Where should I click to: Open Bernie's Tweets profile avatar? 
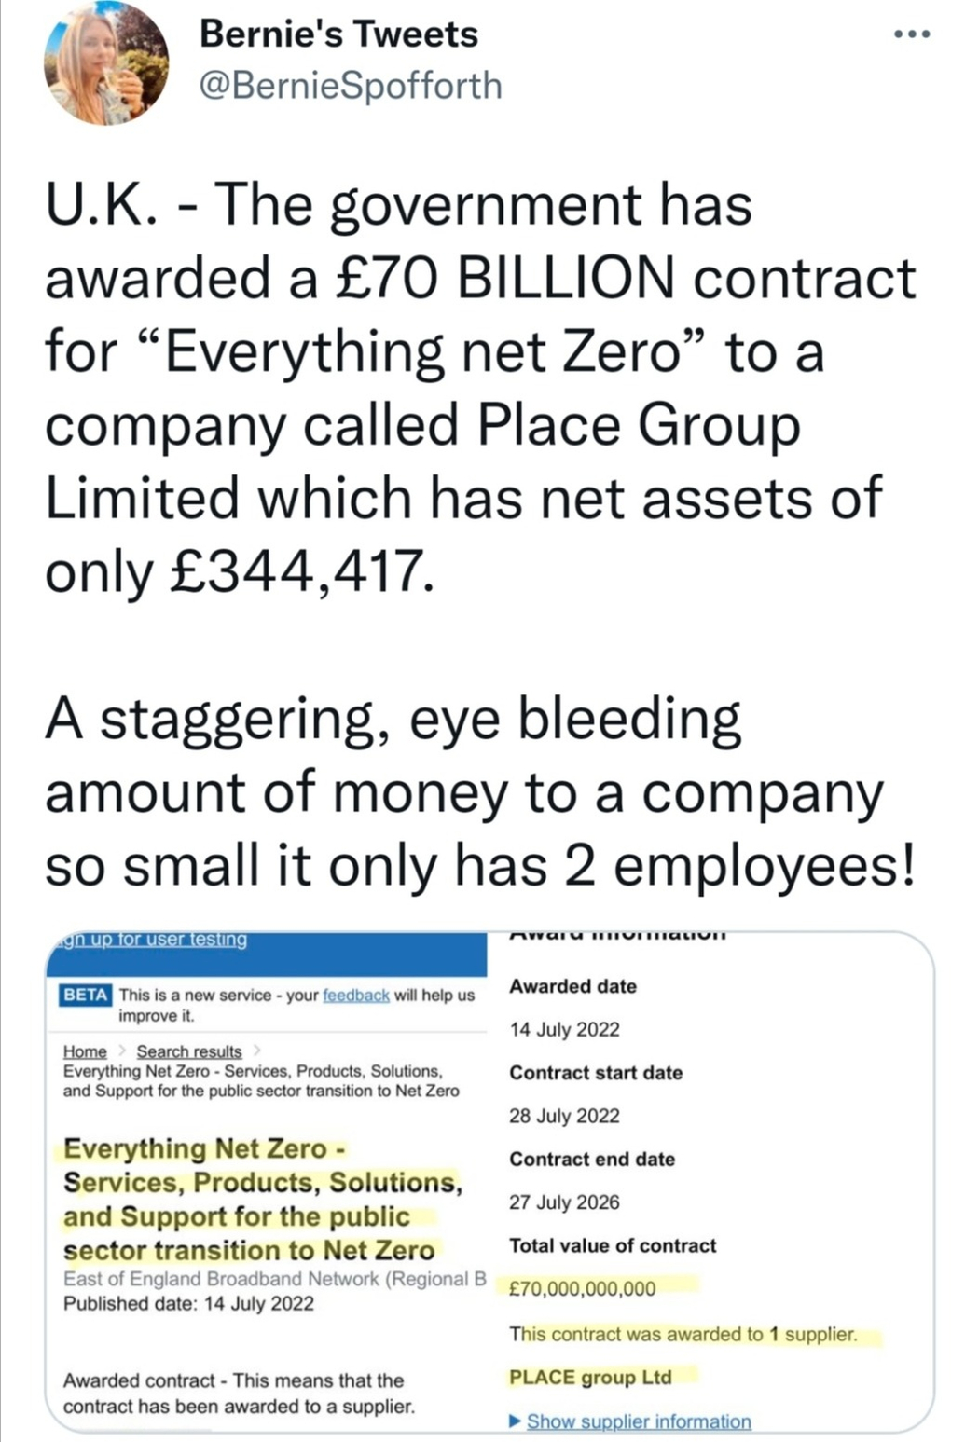click(x=106, y=62)
